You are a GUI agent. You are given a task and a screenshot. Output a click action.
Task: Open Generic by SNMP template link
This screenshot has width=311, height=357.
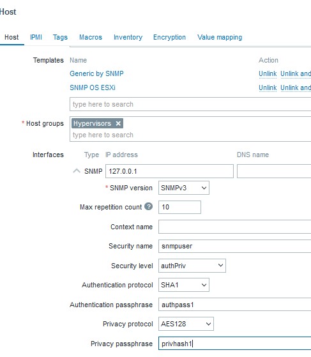point(96,73)
